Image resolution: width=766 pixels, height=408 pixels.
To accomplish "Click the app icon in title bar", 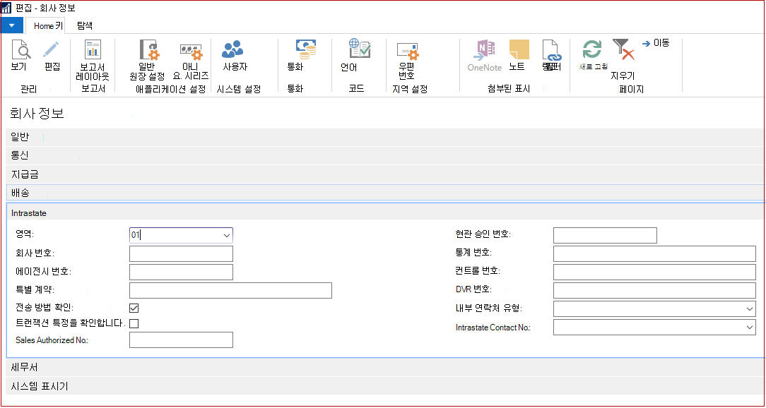I will coord(7,8).
